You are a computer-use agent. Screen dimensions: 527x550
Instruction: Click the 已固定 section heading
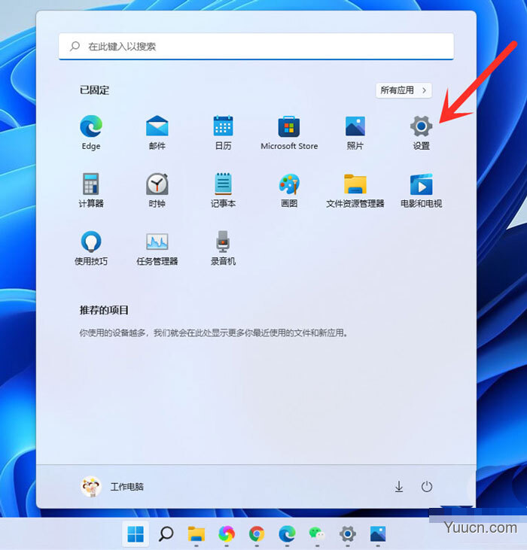[x=94, y=90]
